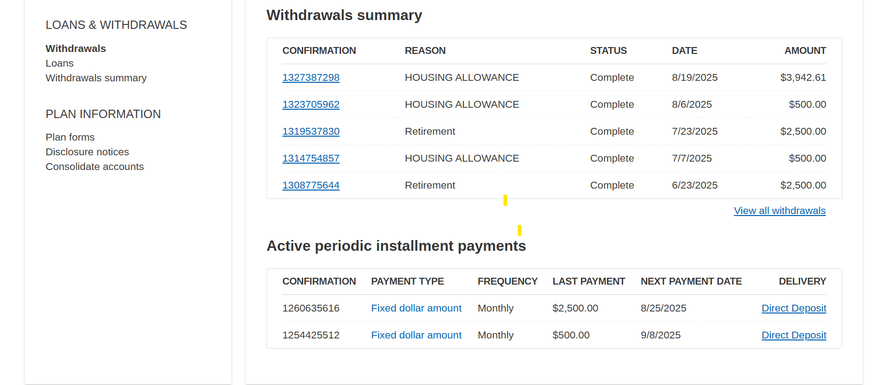Click the View all withdrawals link
878x385 pixels.
779,211
